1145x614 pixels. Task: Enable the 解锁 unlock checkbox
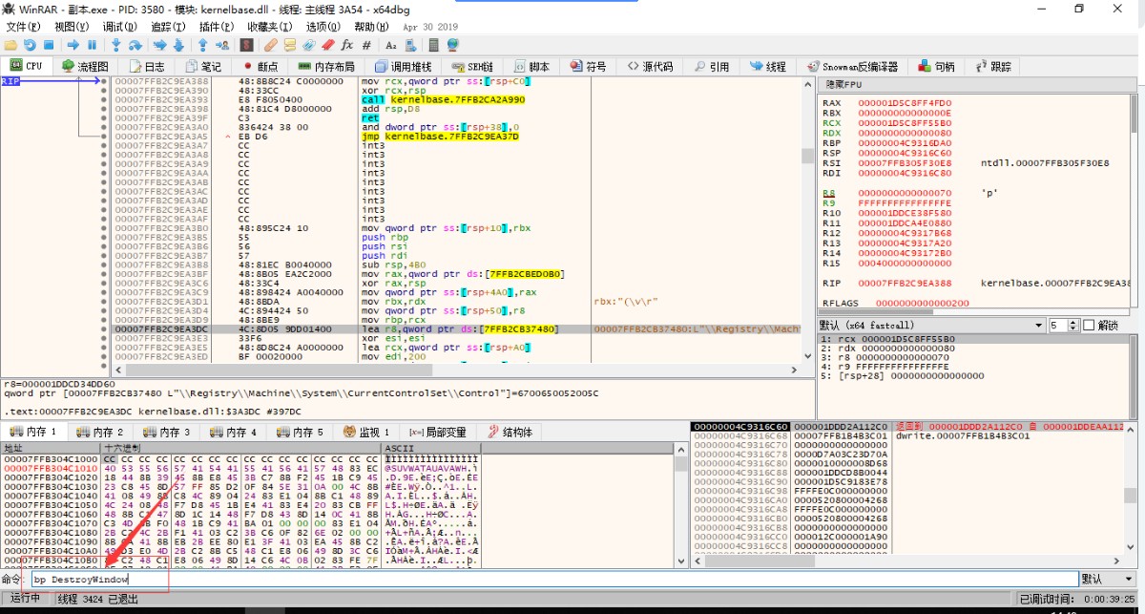click(x=1088, y=326)
